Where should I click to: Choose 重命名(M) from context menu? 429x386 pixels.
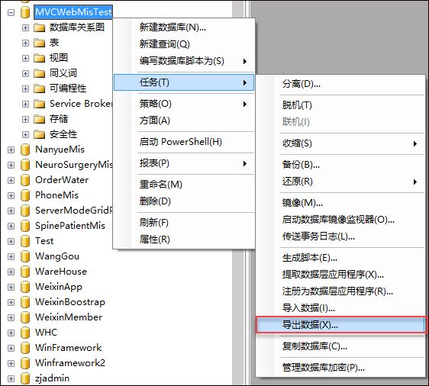pyautogui.click(x=184, y=185)
